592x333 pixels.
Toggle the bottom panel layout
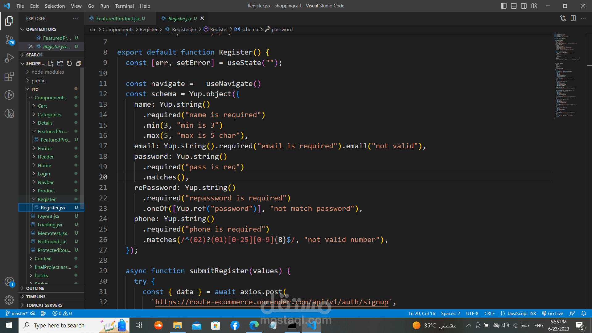click(514, 6)
